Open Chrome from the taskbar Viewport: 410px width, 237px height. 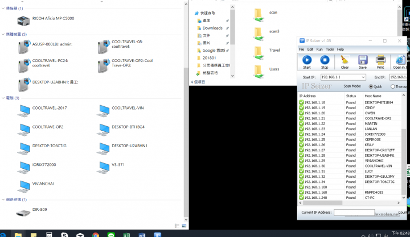coord(96,235)
